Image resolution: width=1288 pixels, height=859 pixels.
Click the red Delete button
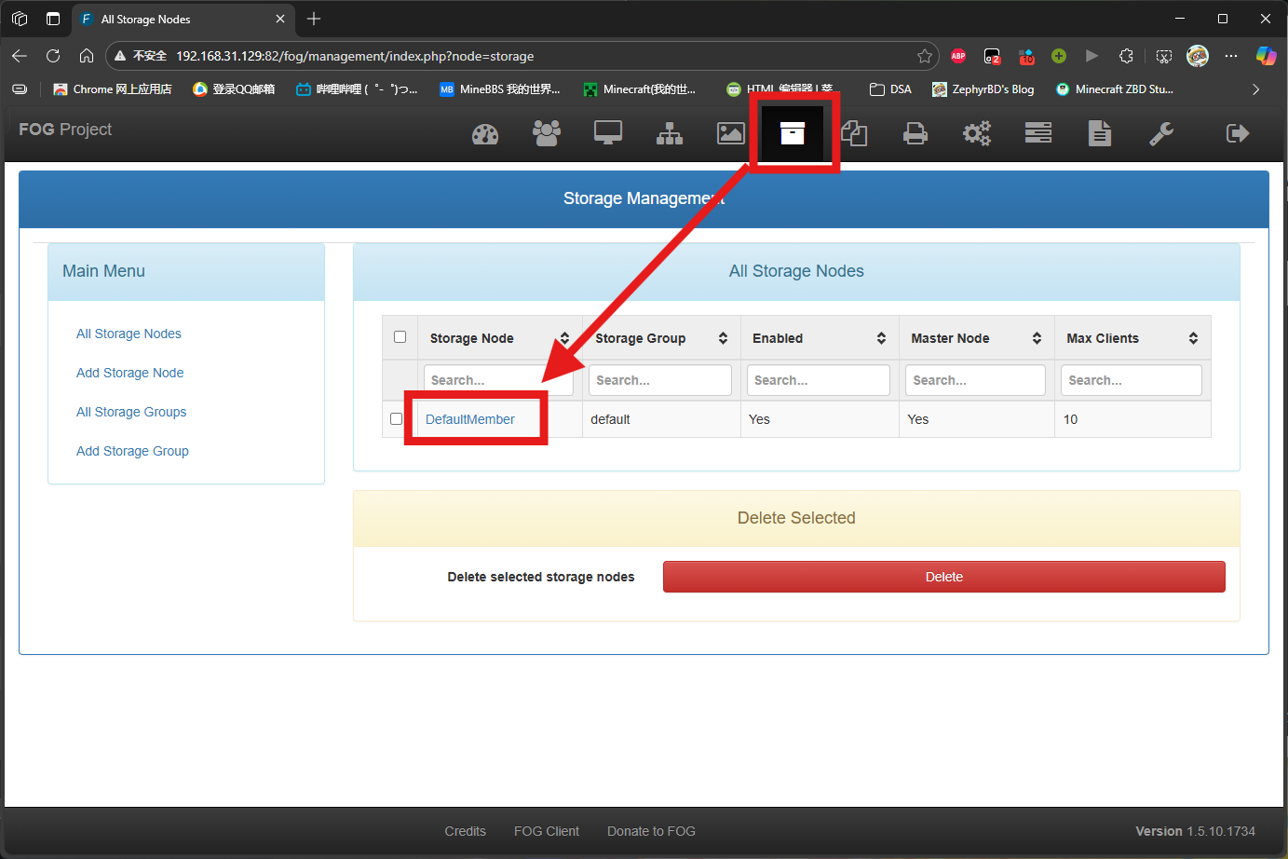(x=943, y=577)
